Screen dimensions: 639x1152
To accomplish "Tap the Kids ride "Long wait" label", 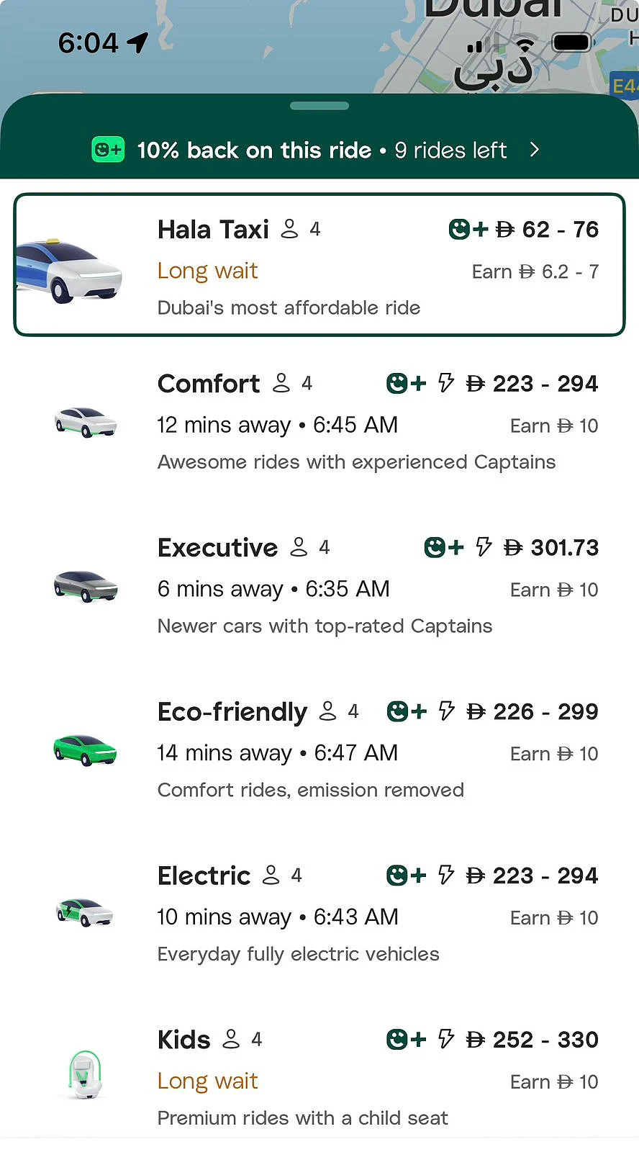I will coord(207,1081).
